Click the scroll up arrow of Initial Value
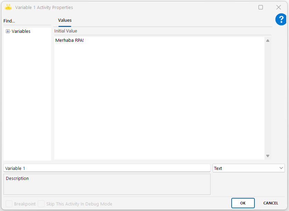This screenshot has height=211, width=289. click(x=268, y=40)
